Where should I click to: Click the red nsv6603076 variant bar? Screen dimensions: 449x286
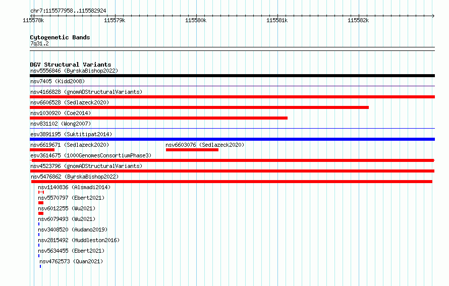pyautogui.click(x=192, y=150)
